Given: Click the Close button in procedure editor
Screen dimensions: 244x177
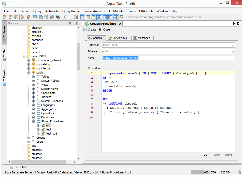Looking at the screenshot, I should pyautogui.click(x=104, y=29).
